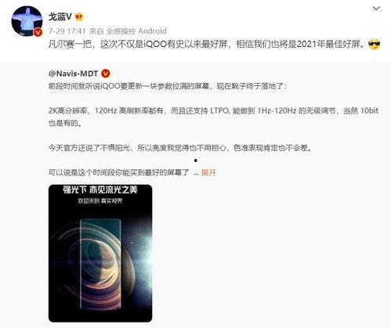Expand the post options chevron
This screenshot has width=391, height=328.
(x=376, y=9)
